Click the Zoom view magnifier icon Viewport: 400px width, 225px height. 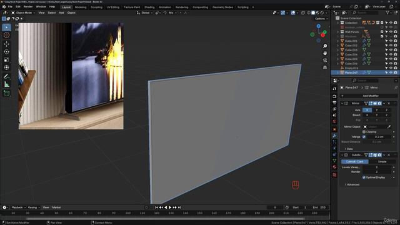point(325,46)
